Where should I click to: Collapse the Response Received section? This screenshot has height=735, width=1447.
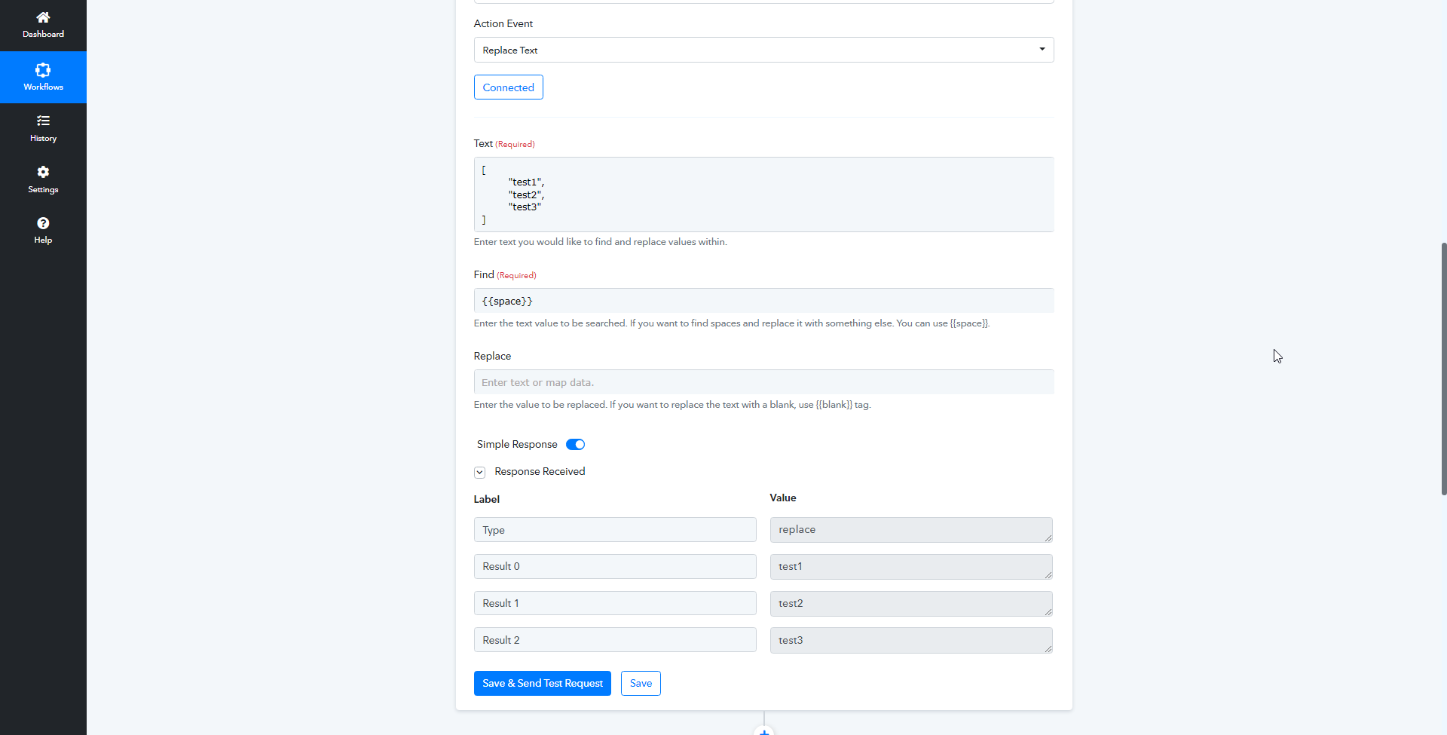(479, 473)
